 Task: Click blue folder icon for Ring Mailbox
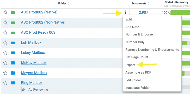tap(13, 83)
